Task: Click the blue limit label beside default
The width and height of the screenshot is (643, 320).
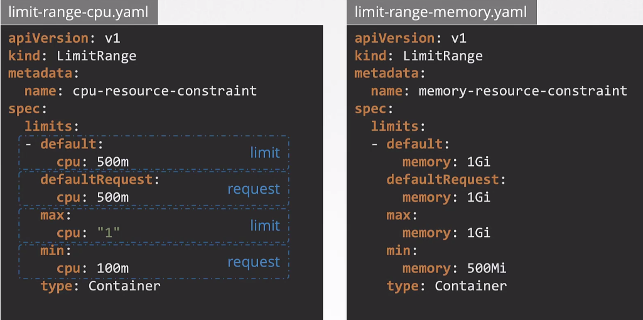Action: 265,152
